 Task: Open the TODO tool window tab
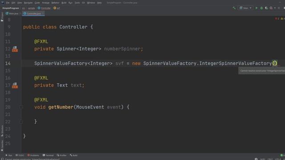click(20, 155)
